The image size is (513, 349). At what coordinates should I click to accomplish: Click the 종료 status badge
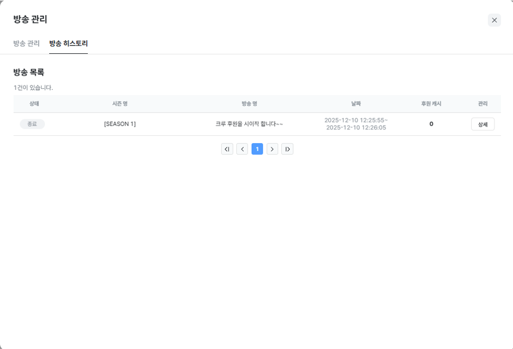click(x=32, y=124)
